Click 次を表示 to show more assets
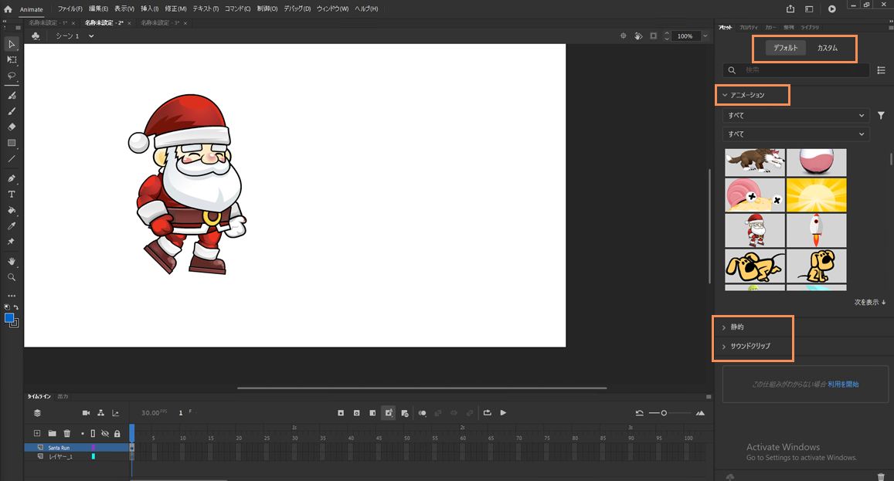 click(869, 302)
